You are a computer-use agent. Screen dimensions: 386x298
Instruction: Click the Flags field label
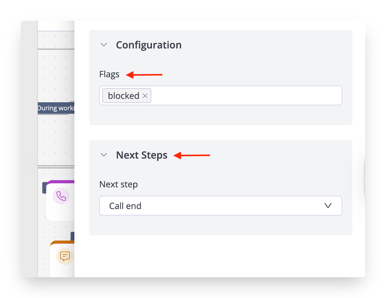coord(109,74)
